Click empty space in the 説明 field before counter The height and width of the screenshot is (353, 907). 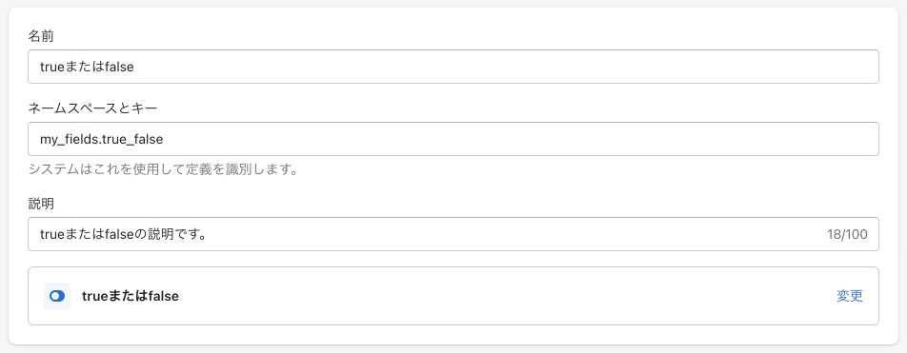[x=514, y=234]
